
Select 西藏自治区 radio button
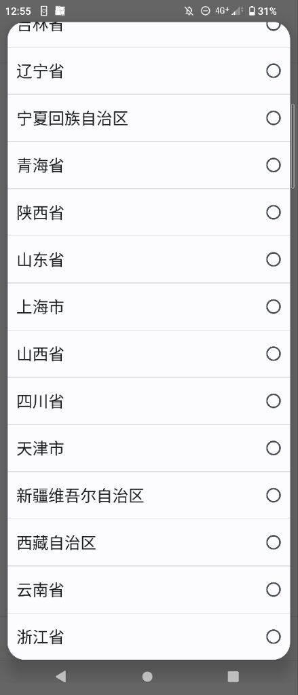pyautogui.click(x=273, y=542)
